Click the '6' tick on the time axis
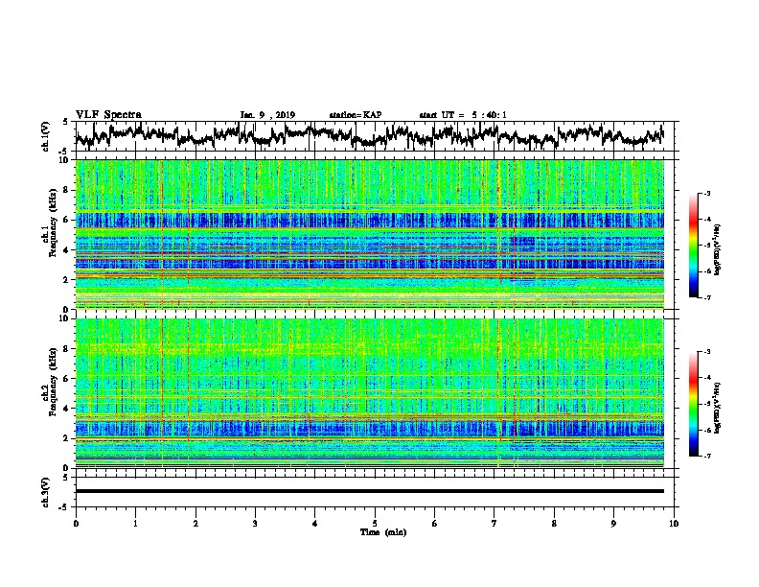This screenshot has width=759, height=587. (435, 524)
